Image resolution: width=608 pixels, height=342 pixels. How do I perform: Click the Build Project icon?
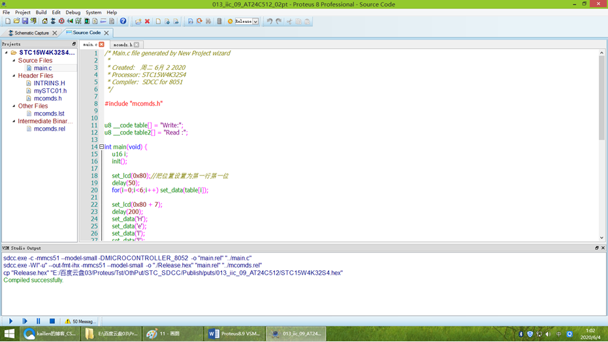tap(191, 22)
